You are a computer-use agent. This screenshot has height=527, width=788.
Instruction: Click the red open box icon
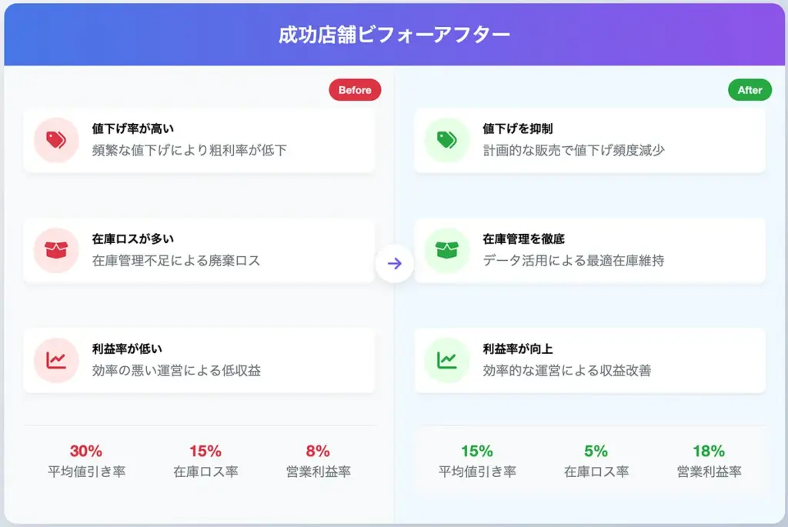tap(56, 250)
